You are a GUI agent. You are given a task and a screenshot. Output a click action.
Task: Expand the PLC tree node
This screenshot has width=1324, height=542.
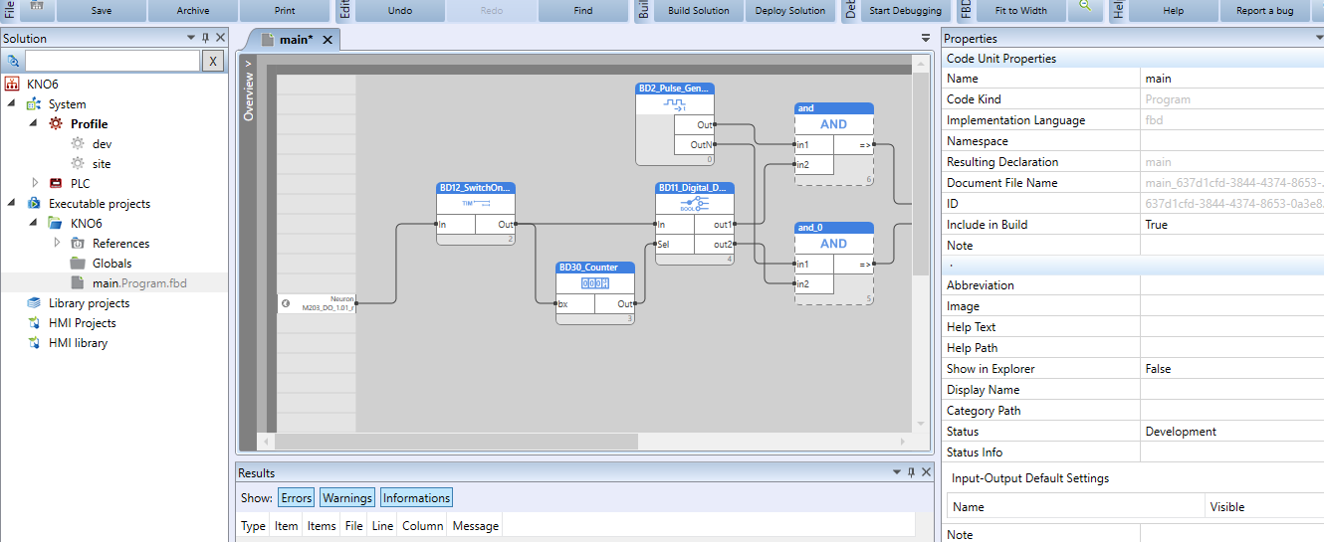coord(35,183)
